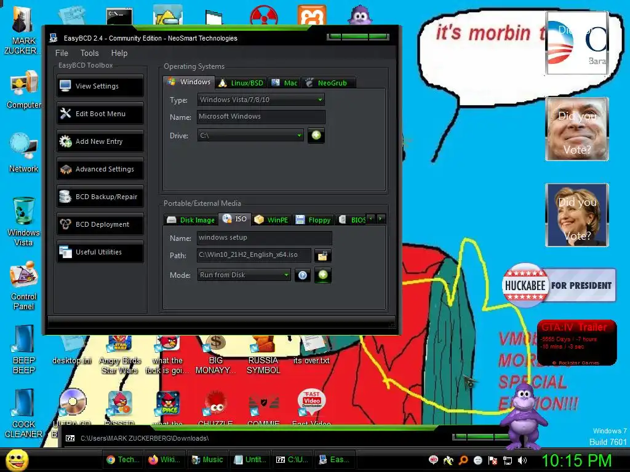Image resolution: width=630 pixels, height=472 pixels.
Task: Switch to the BIOS tab
Action: tap(351, 220)
